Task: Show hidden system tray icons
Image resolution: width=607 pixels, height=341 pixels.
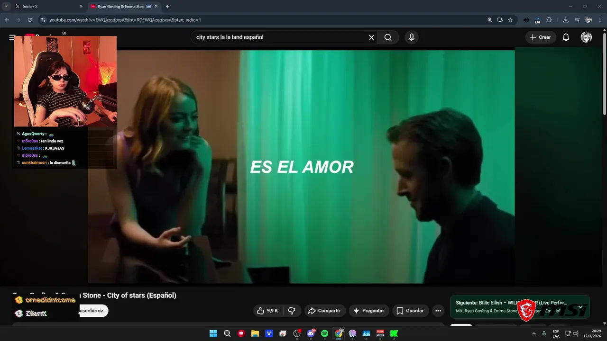Action: point(534,333)
